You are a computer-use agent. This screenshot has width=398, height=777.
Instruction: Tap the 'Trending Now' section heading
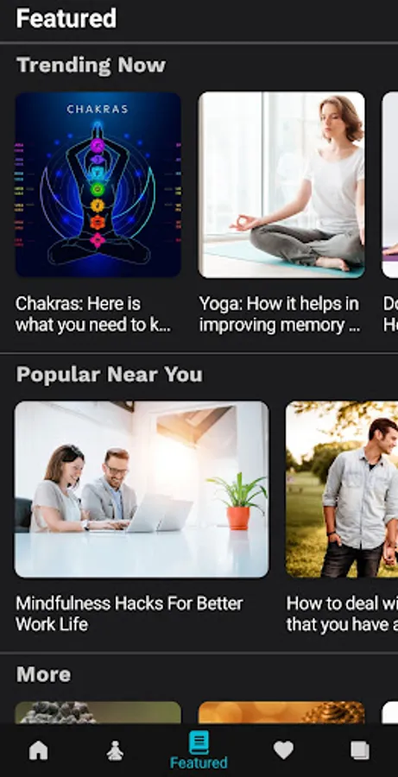point(91,65)
